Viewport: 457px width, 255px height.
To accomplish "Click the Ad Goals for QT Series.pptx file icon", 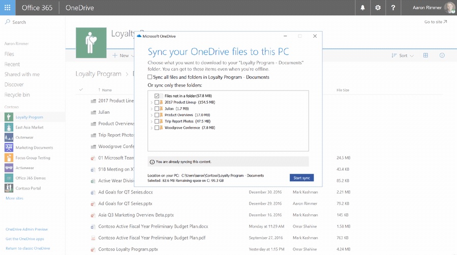I will (x=93, y=204).
